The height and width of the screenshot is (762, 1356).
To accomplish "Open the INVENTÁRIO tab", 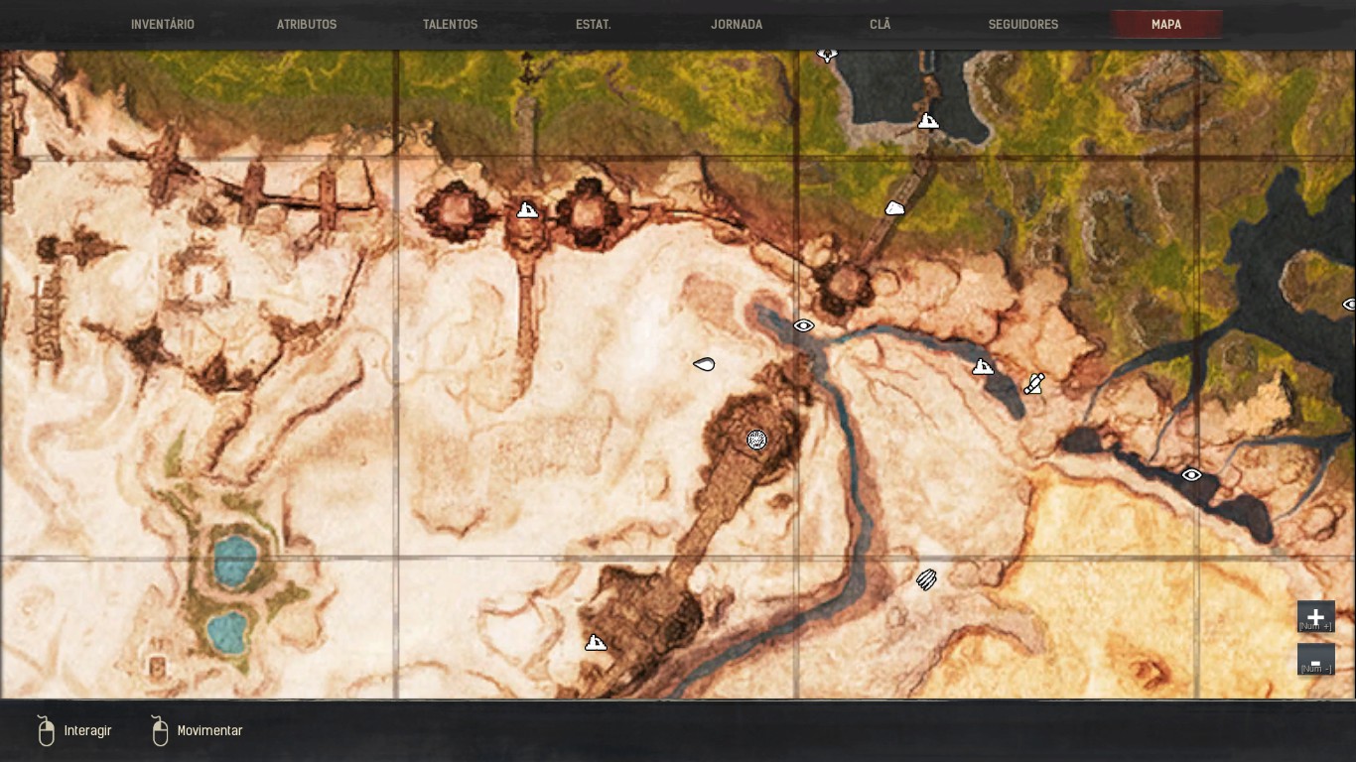I will (163, 24).
